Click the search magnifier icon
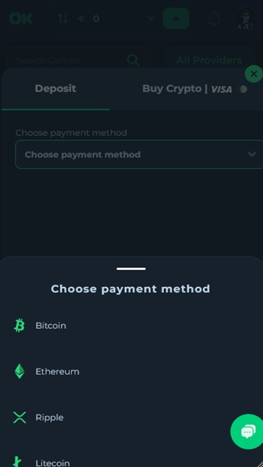Screen dimensions: 263x467 (133, 60)
